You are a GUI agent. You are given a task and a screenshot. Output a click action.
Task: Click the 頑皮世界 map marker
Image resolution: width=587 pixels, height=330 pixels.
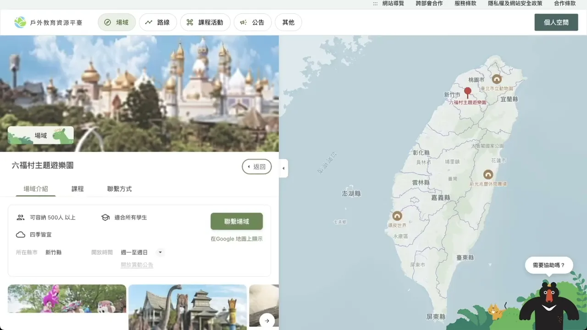point(397,216)
